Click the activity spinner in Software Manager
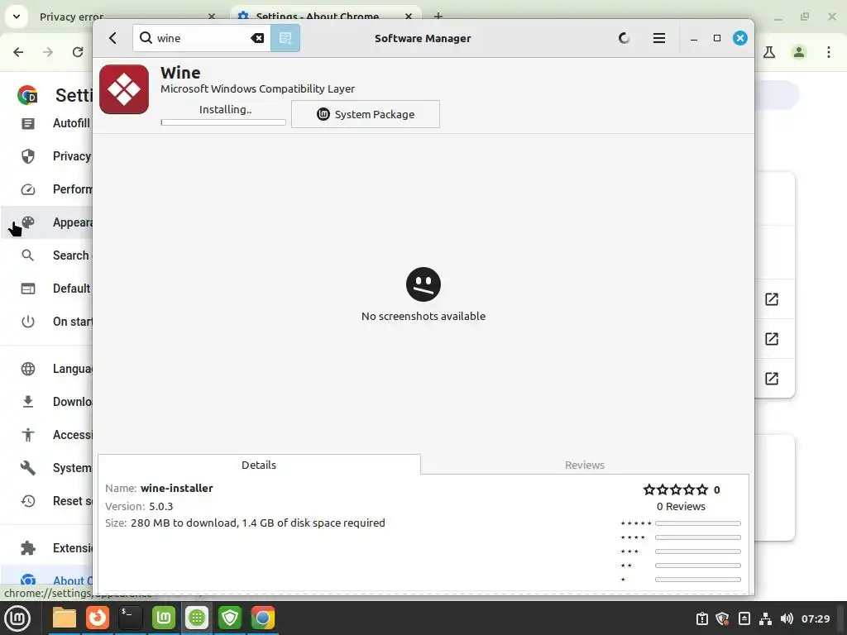This screenshot has width=847, height=635. (x=624, y=38)
